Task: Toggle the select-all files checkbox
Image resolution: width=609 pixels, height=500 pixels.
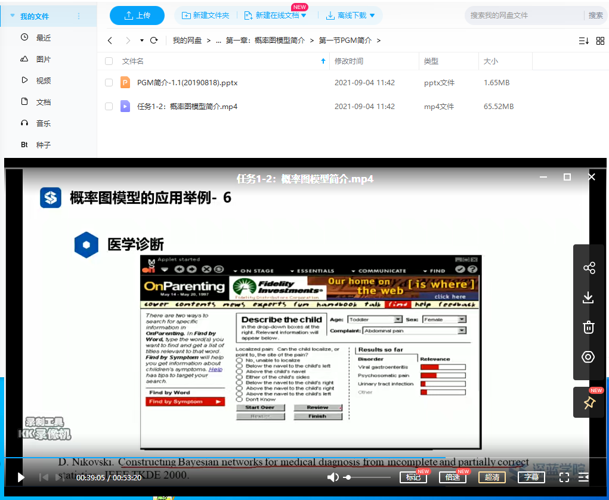Action: pyautogui.click(x=109, y=61)
